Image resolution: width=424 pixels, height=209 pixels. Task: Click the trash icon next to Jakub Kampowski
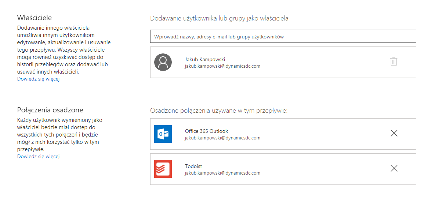394,61
